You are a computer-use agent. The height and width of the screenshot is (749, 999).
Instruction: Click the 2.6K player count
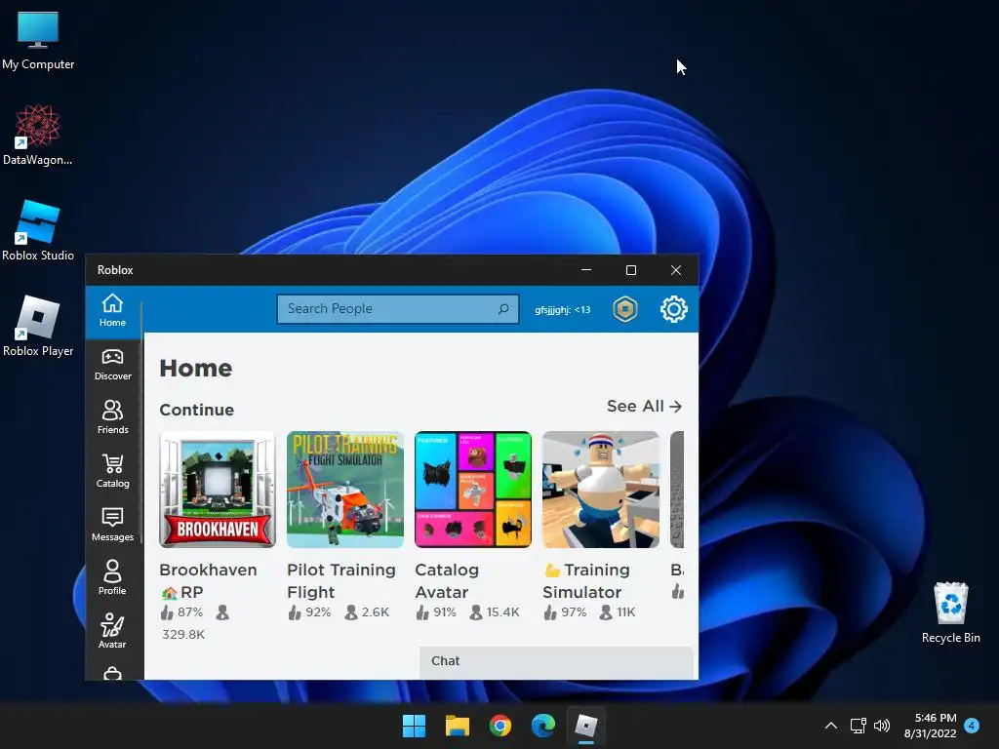(x=368, y=612)
